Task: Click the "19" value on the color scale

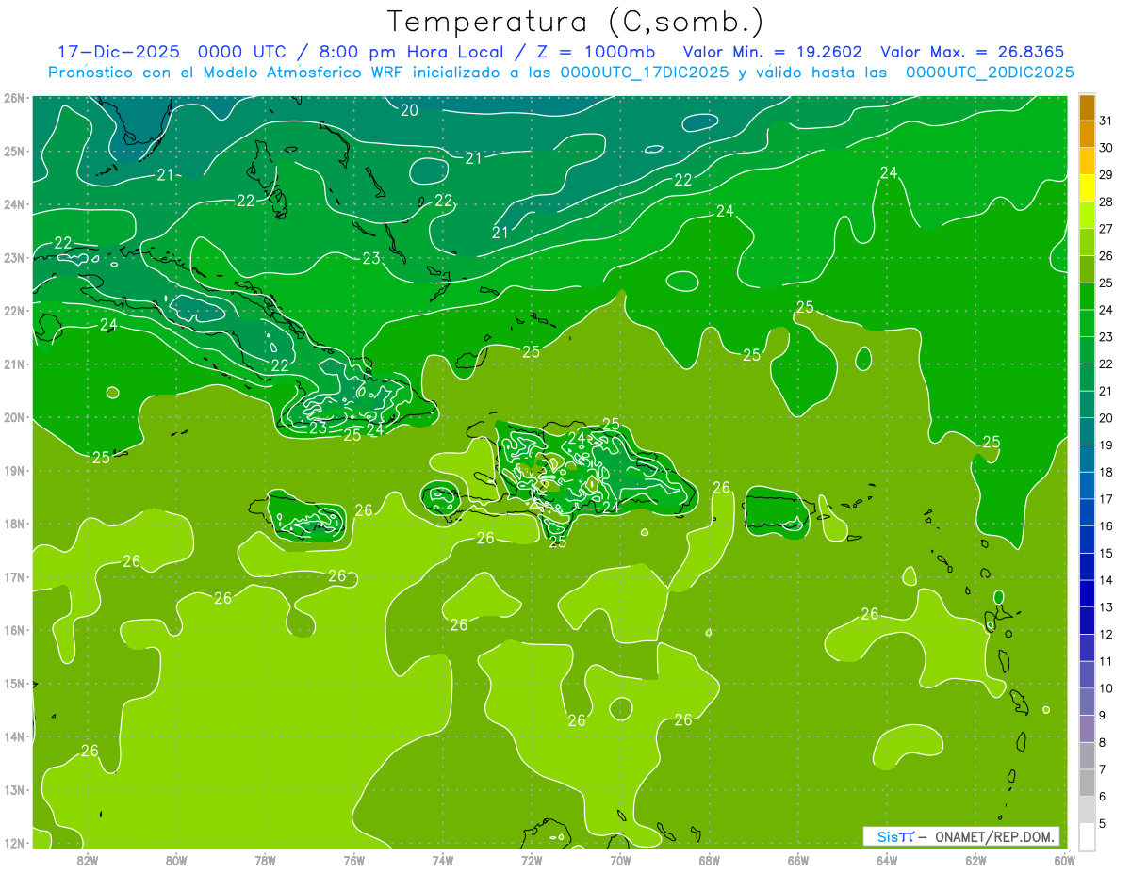Action: point(1106,445)
